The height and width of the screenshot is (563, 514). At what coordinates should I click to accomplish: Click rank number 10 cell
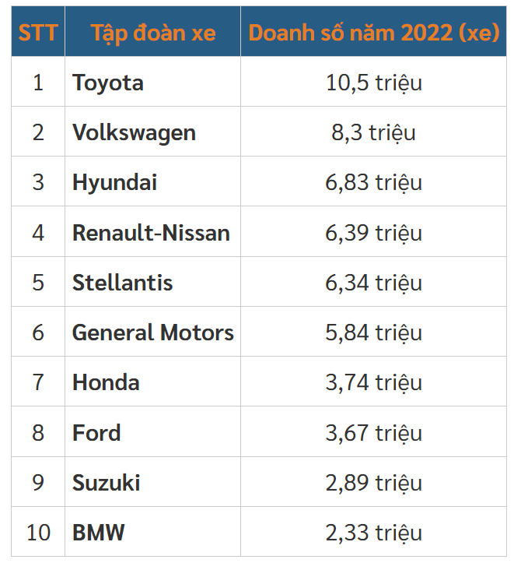[x=38, y=533]
